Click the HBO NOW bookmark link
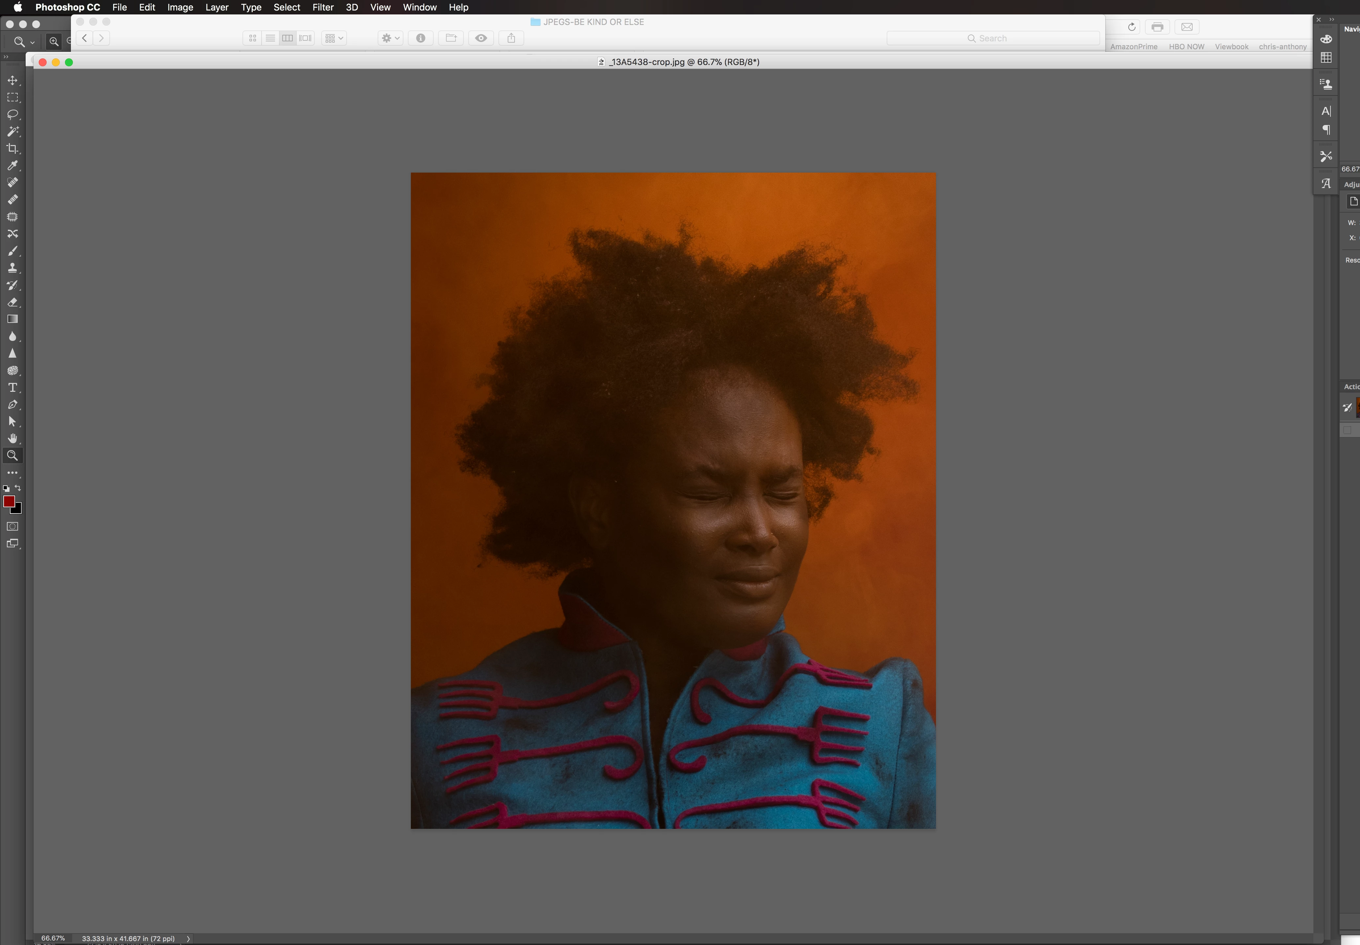The image size is (1360, 945). (1186, 47)
